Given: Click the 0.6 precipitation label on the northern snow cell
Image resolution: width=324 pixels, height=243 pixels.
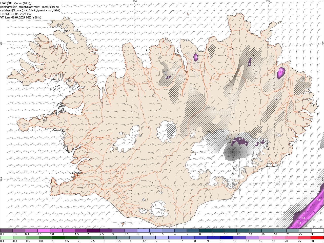Looking at the screenshot, I should point(195,57).
